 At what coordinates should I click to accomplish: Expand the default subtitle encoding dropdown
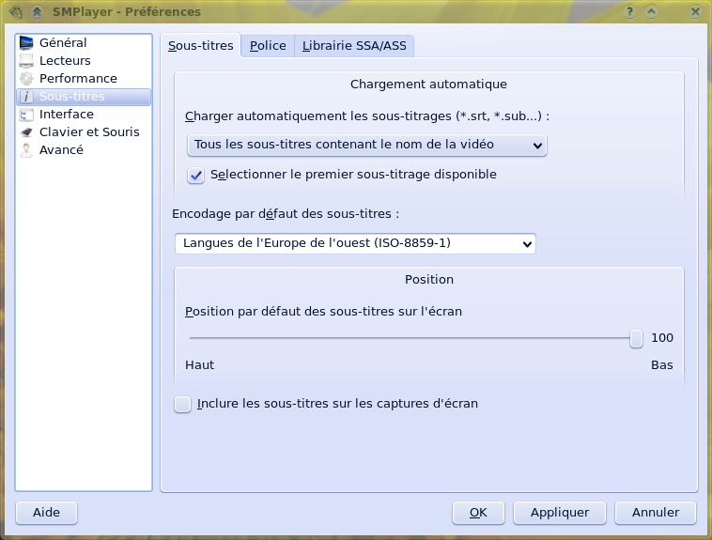355,243
